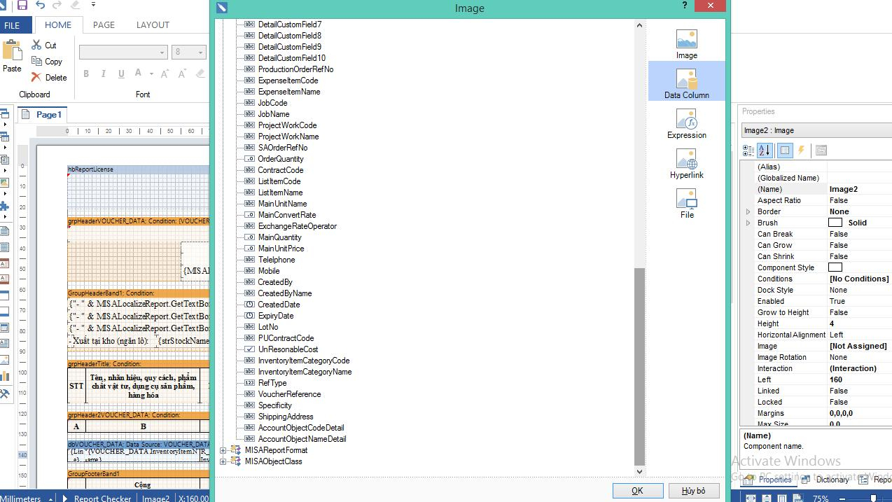Viewport: 892px width, 502px height.
Task: Click the Hủy bỏ cancel button
Action: coord(693,490)
